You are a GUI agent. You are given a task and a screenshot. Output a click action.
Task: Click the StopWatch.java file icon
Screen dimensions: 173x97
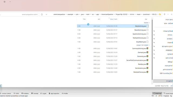(x=148, y=42)
